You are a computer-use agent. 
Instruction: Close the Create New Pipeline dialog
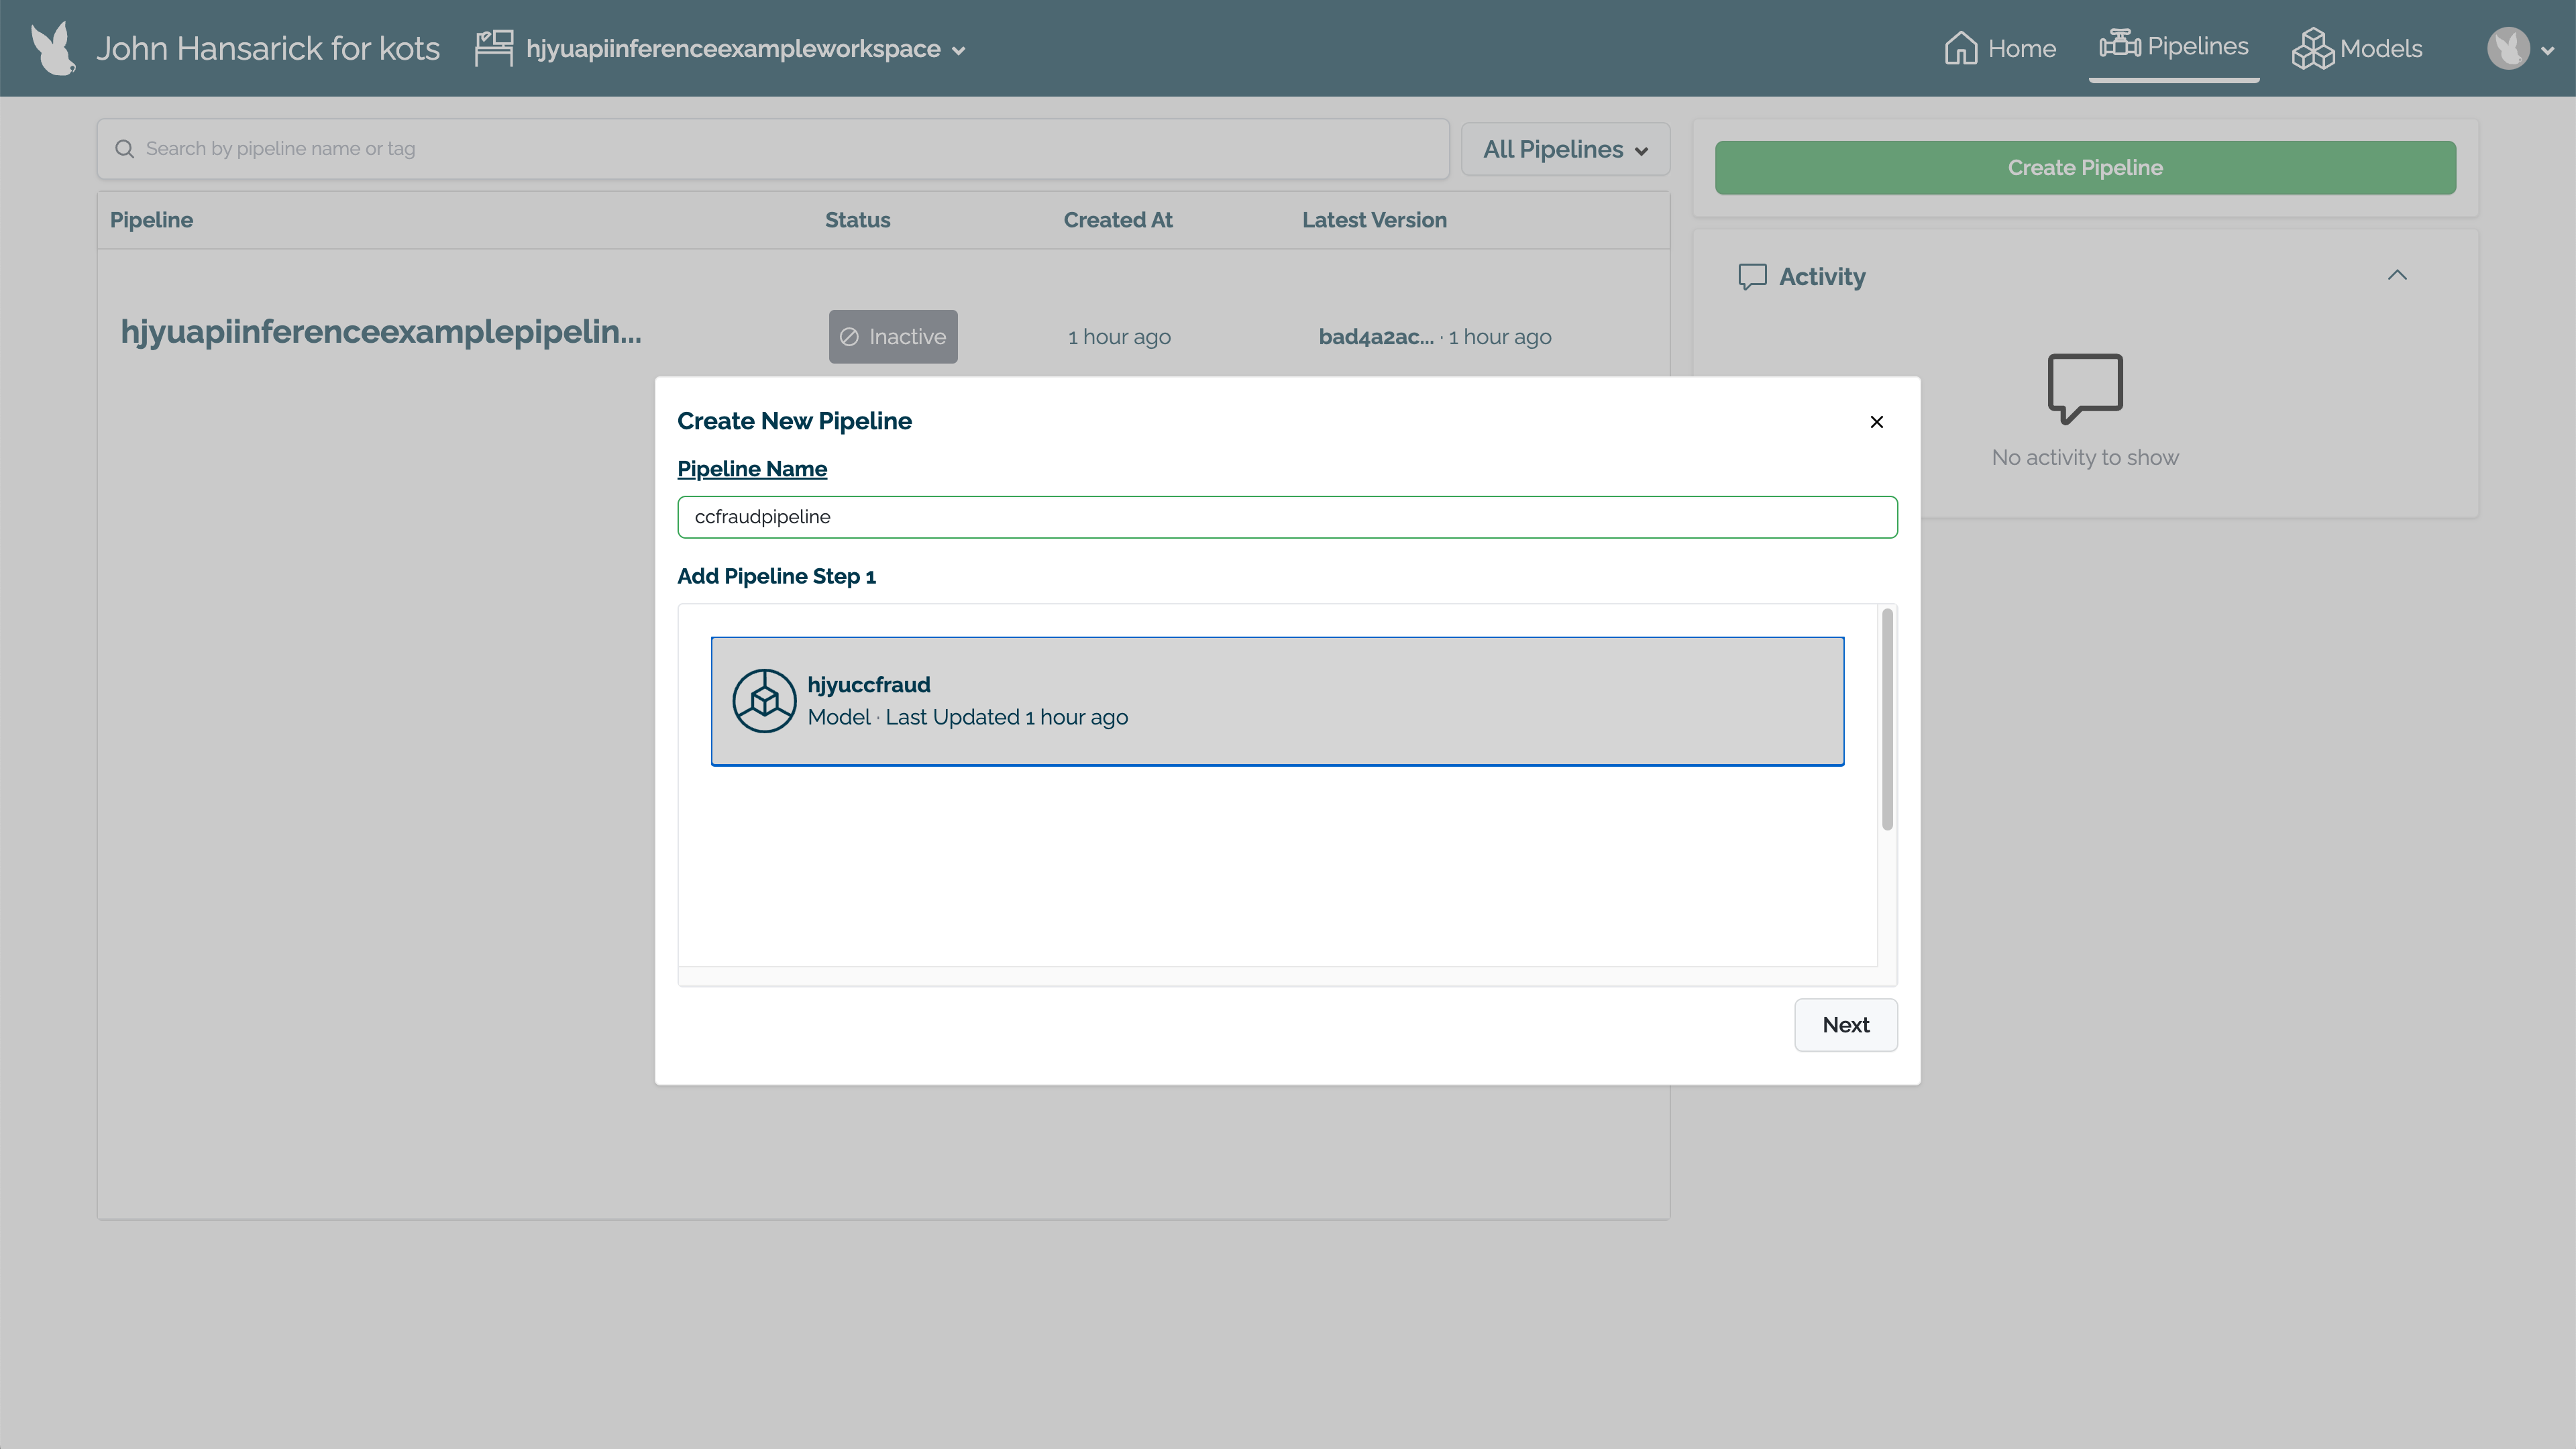click(x=1876, y=422)
